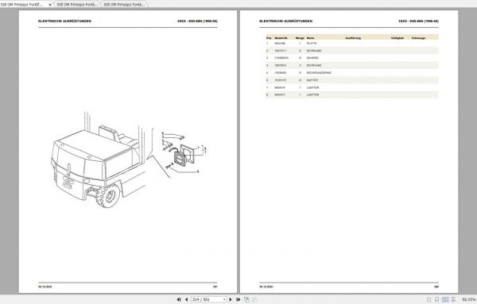Screen dimensions: 477x304
Task: Click the fan component in the exploded diagram
Action: [180, 158]
